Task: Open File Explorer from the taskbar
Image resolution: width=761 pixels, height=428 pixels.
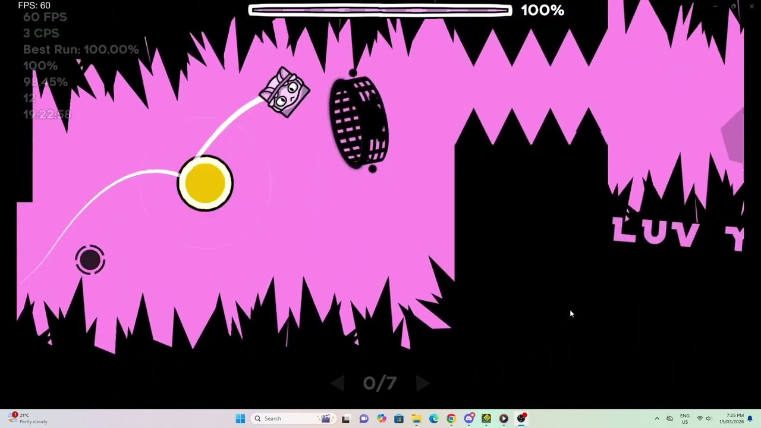Action: click(x=416, y=418)
